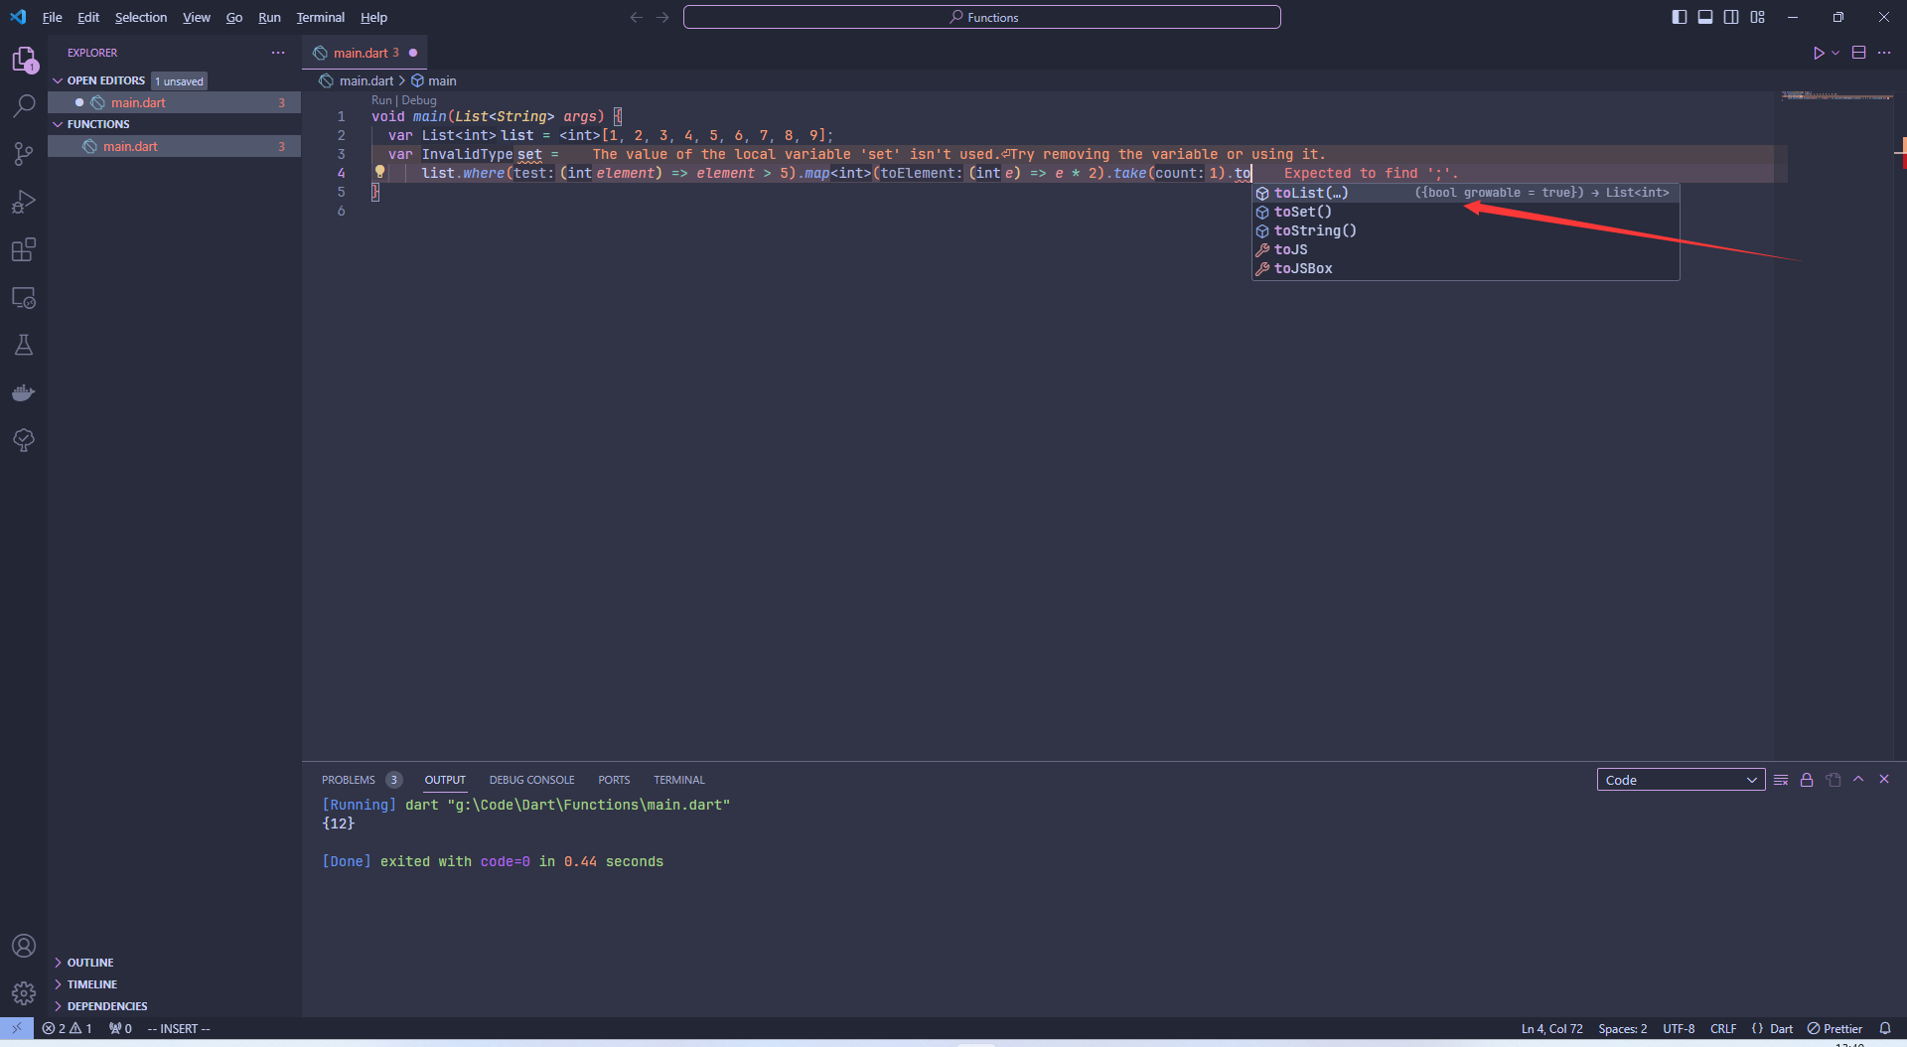
Task: Toggle the secondary side bar
Action: [1731, 17]
